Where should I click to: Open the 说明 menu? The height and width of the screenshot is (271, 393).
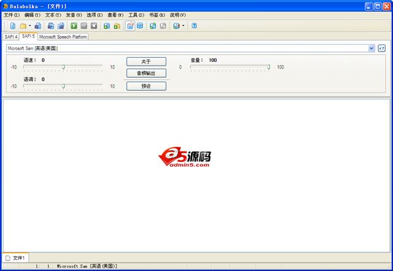(178, 15)
